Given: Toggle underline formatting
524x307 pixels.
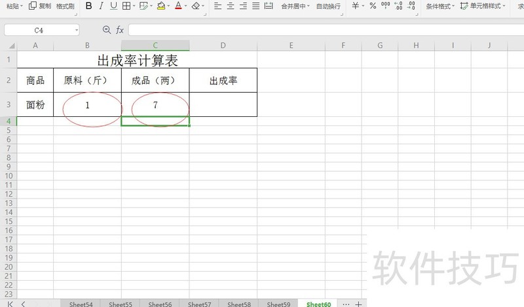Looking at the screenshot, I should [x=113, y=6].
